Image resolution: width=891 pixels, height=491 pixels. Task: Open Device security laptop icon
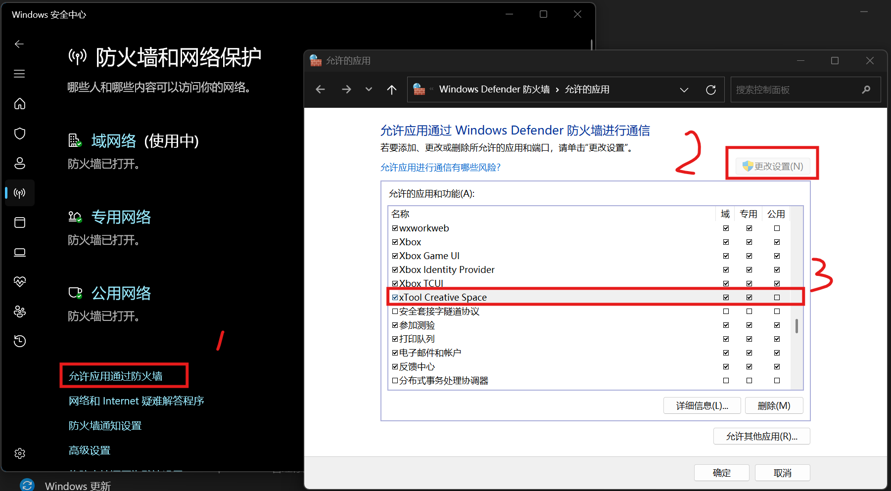(x=19, y=252)
